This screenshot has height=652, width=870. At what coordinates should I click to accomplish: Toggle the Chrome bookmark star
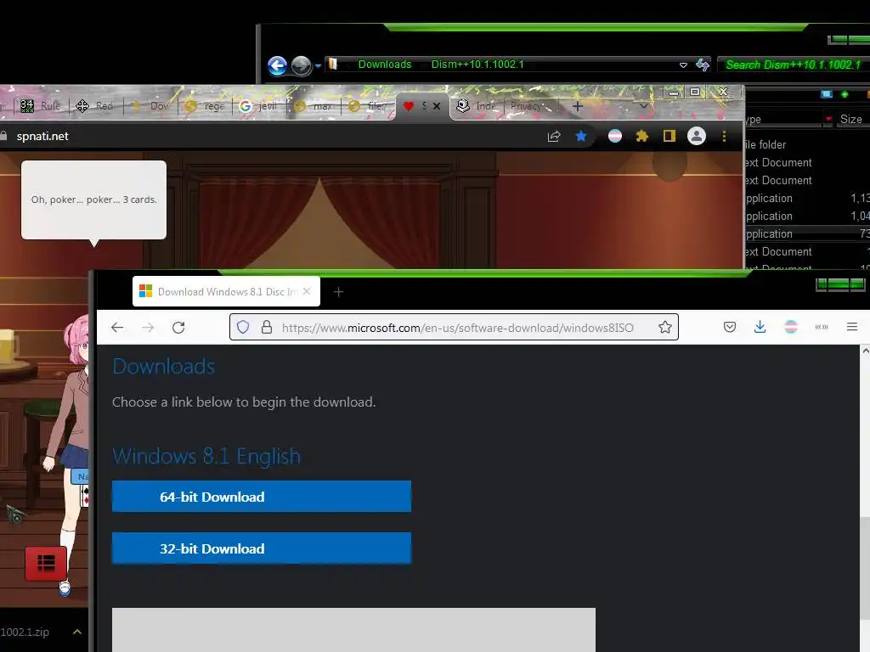(x=581, y=137)
